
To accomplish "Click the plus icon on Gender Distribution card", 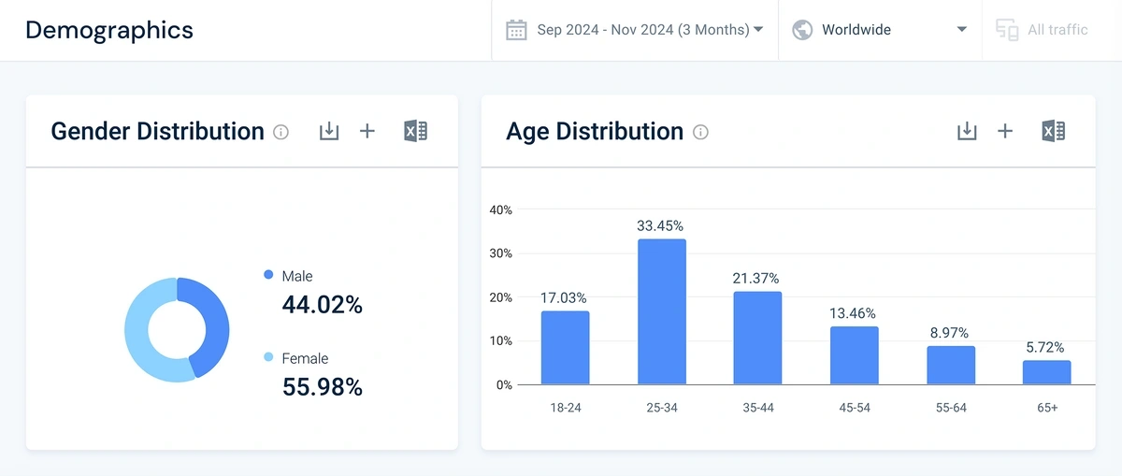I will [x=367, y=131].
